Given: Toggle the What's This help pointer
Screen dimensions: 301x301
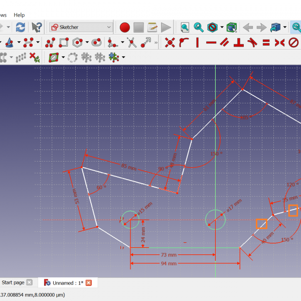Looking at the screenshot, I should (37, 27).
